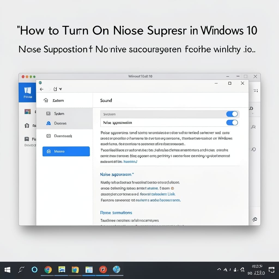Show hidden system tray icons chevron
The width and height of the screenshot is (279, 279).
219,269
